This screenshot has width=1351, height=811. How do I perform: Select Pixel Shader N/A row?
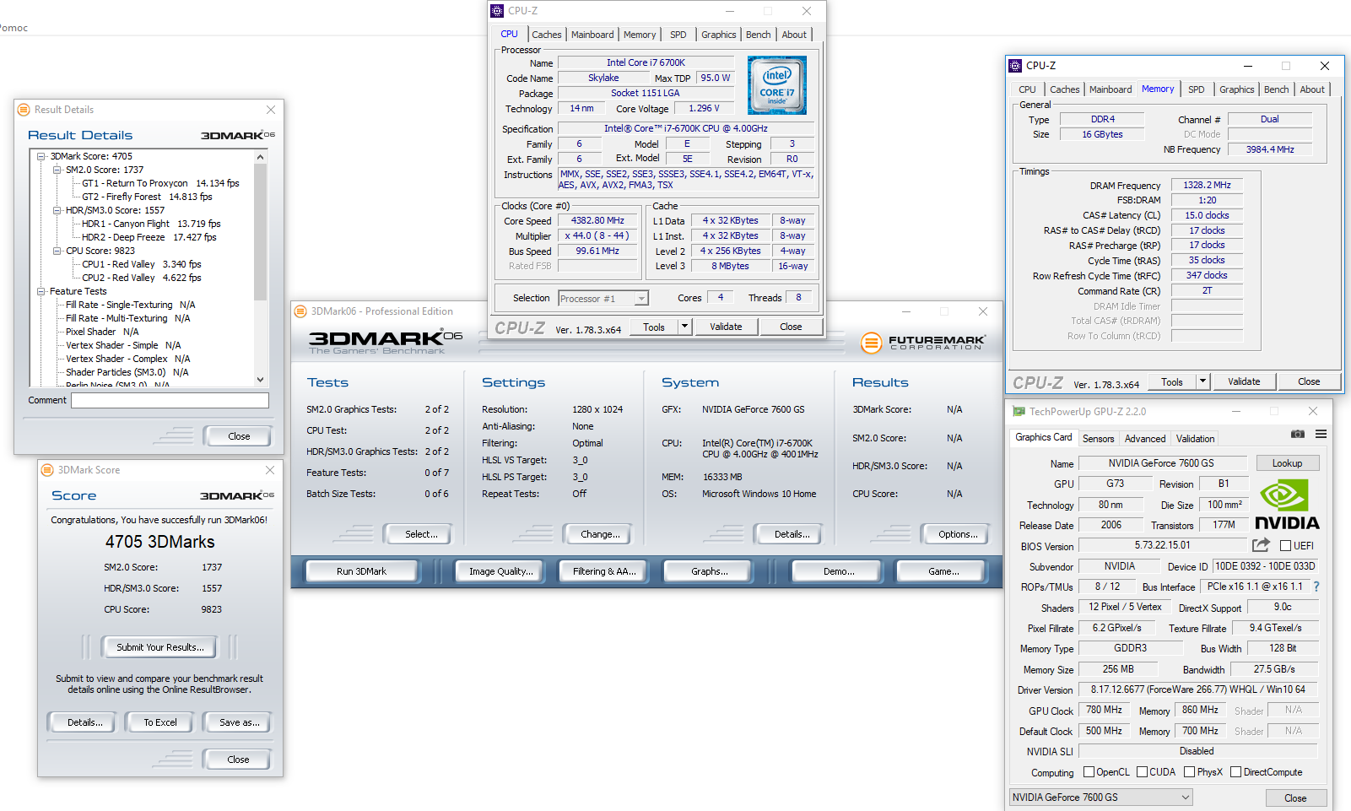pyautogui.click(x=102, y=332)
